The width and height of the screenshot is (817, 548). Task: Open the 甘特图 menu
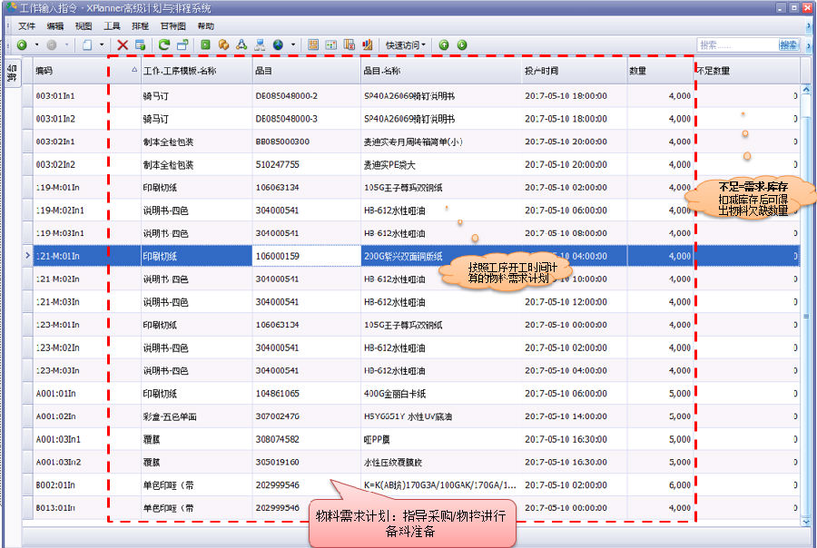[173, 26]
